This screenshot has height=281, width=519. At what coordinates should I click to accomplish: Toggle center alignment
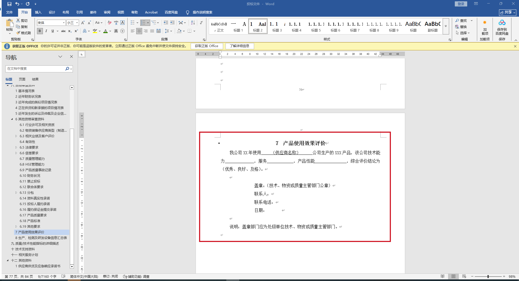pyautogui.click(x=139, y=31)
